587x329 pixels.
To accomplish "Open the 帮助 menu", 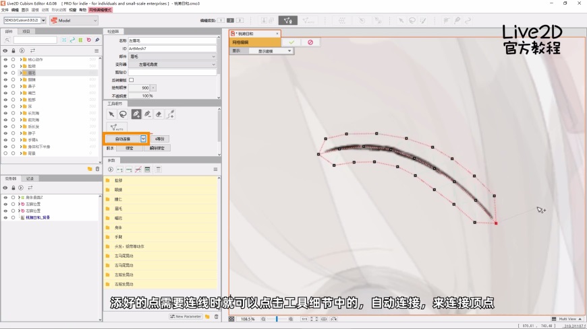I will pos(82,10).
